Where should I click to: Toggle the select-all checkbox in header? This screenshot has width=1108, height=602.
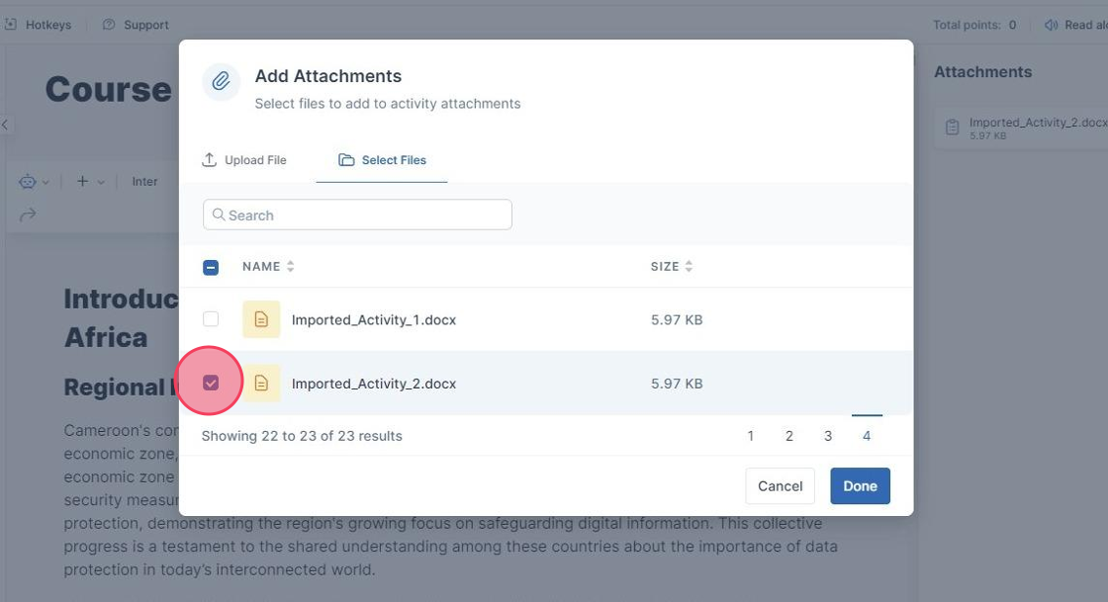click(211, 267)
